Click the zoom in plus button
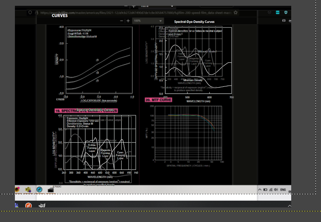Screen dimensions: 321x222 click(x=128, y=21)
